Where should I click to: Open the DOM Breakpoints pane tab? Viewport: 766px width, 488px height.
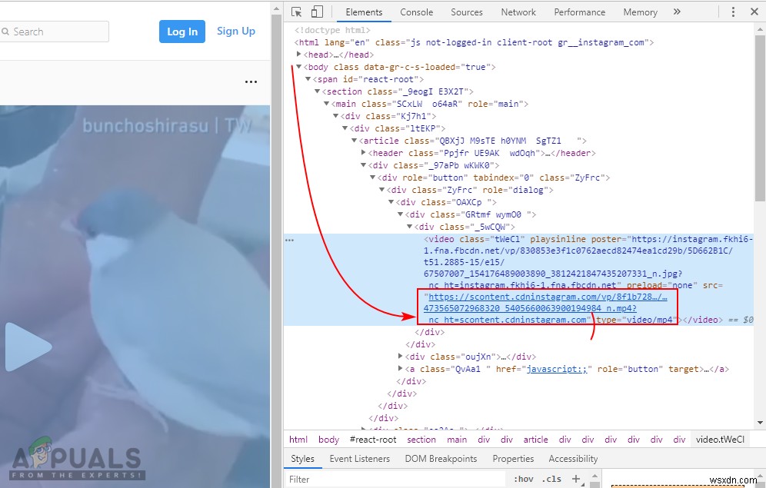coord(441,459)
